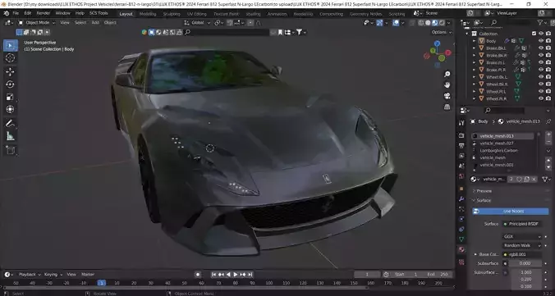This screenshot has height=296, width=555.
Task: Collapse the Surface panel
Action: [x=474, y=201]
